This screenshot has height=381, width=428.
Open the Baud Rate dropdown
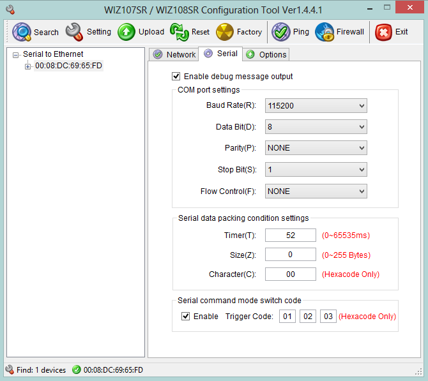point(316,105)
